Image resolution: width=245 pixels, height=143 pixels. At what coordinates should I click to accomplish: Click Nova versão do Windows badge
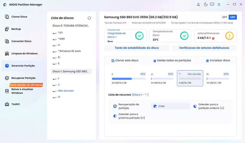point(26,85)
